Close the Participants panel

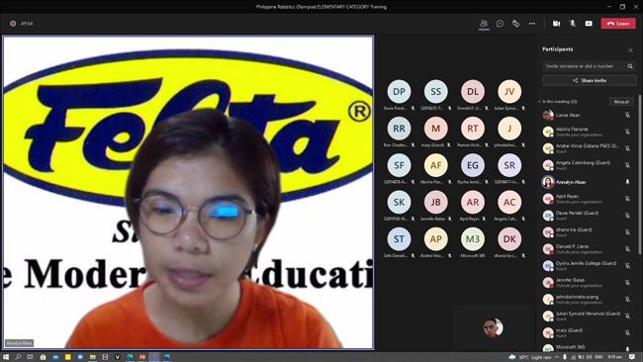(630, 50)
